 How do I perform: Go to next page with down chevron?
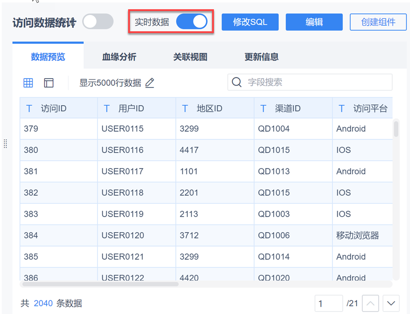coord(391,303)
